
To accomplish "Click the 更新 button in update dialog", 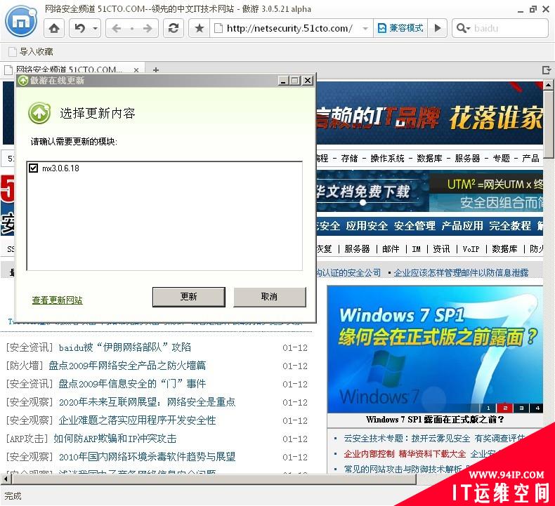I will (x=189, y=297).
